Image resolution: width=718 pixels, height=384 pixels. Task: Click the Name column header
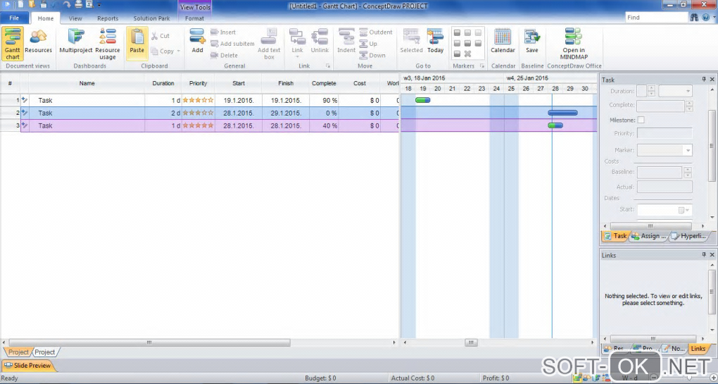(x=87, y=83)
